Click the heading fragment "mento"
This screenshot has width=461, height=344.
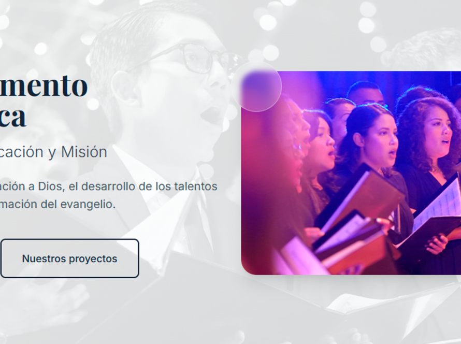pos(44,86)
